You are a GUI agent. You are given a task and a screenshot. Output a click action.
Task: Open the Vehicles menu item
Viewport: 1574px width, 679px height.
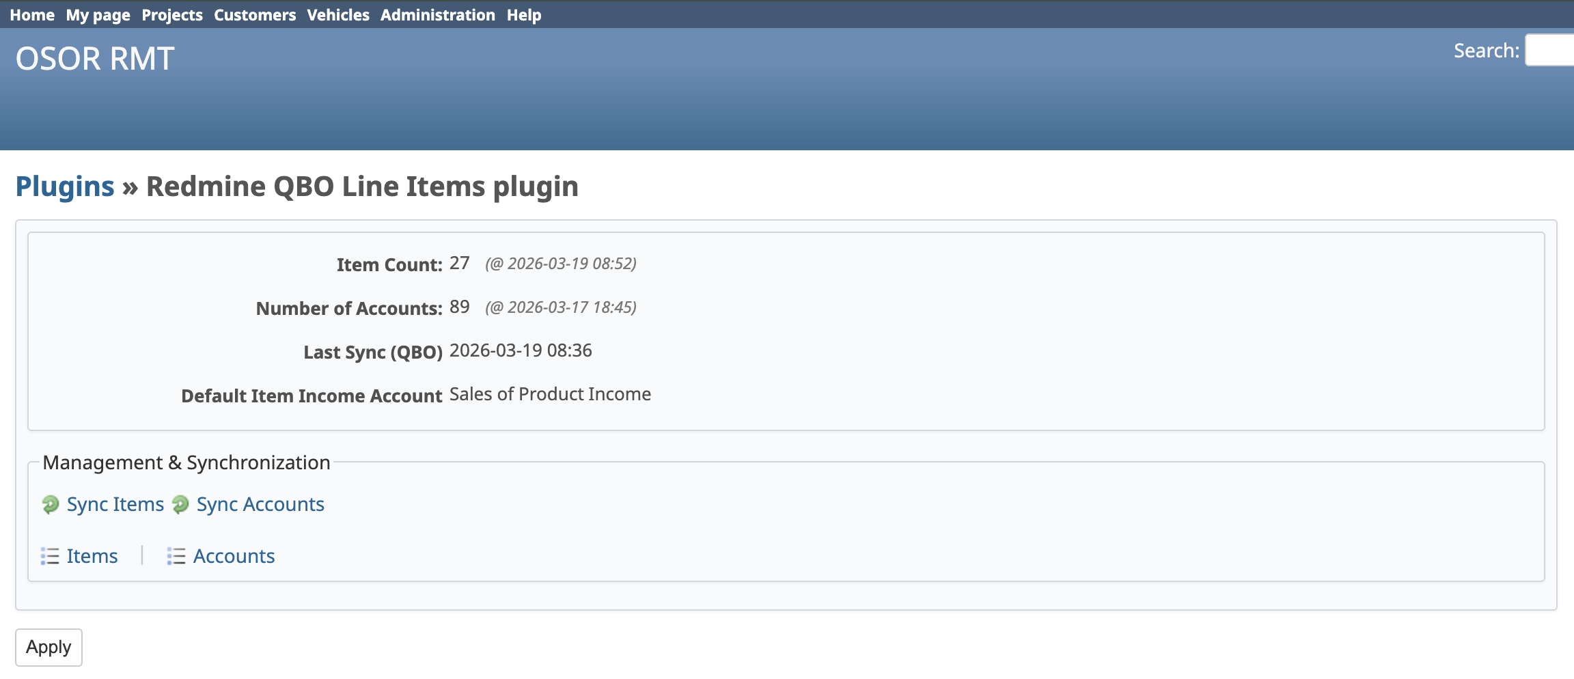[338, 15]
